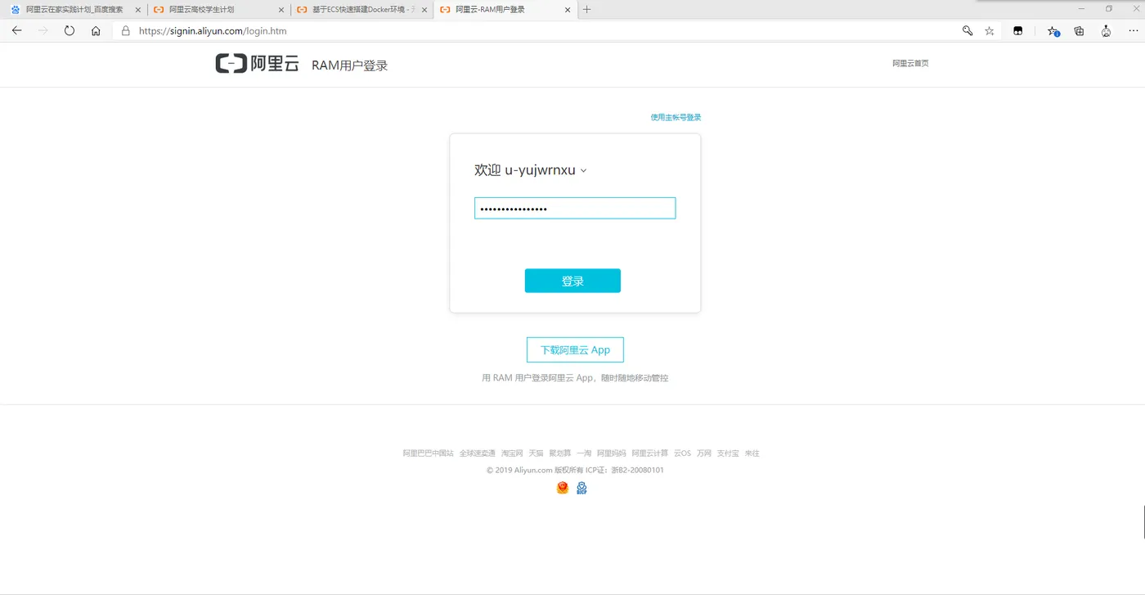This screenshot has width=1145, height=595.
Task: Focus the password input field
Action: coord(575,208)
